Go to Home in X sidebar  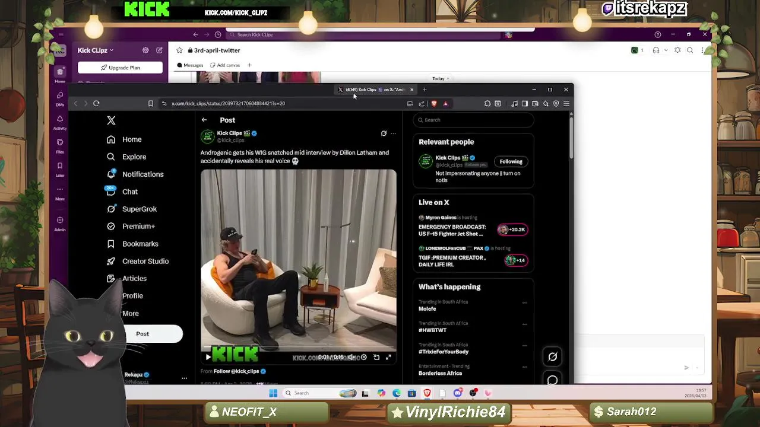[124, 139]
